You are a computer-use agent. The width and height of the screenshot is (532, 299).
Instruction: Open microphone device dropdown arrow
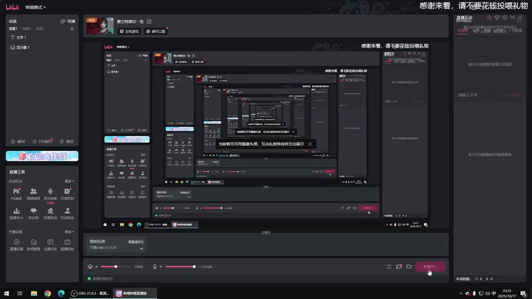(x=160, y=267)
